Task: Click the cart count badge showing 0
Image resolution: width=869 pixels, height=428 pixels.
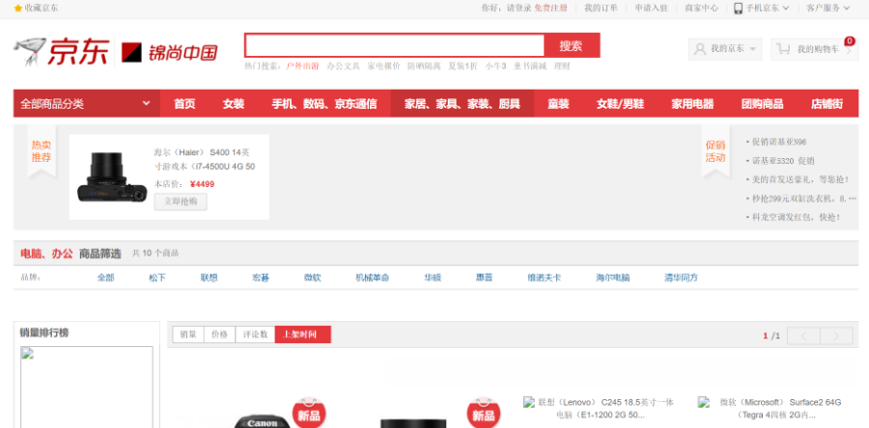Action: pyautogui.click(x=850, y=40)
